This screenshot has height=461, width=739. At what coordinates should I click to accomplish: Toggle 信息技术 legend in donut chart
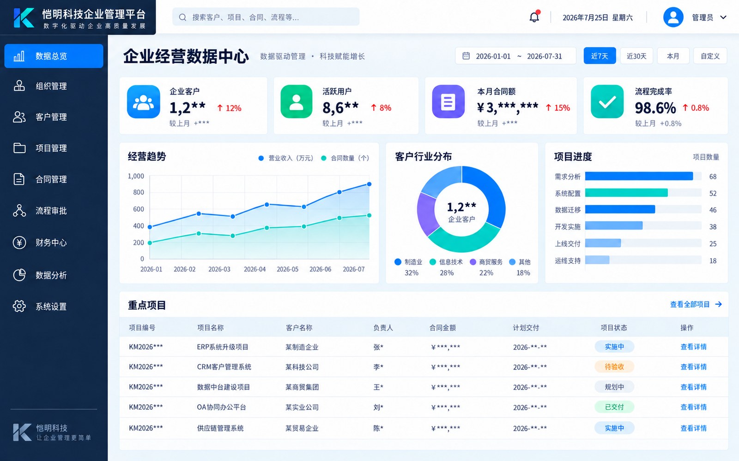[446, 262]
